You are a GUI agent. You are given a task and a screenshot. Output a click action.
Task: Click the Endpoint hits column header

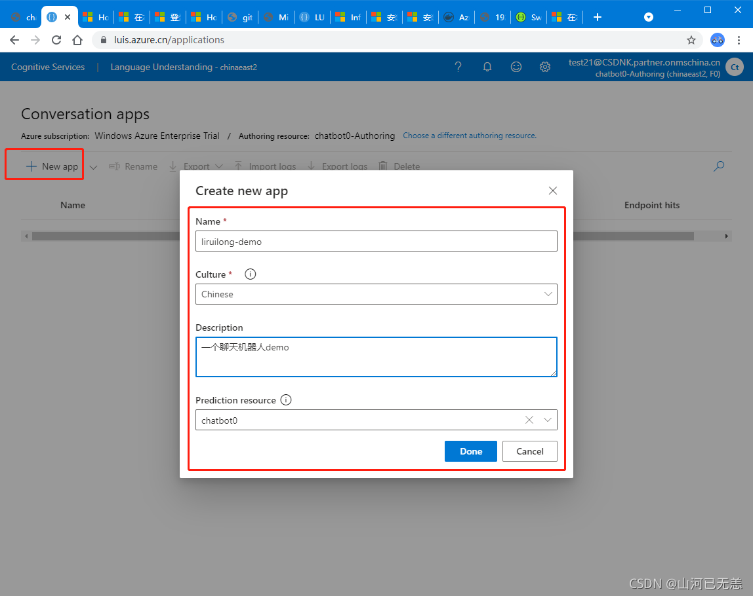click(652, 205)
